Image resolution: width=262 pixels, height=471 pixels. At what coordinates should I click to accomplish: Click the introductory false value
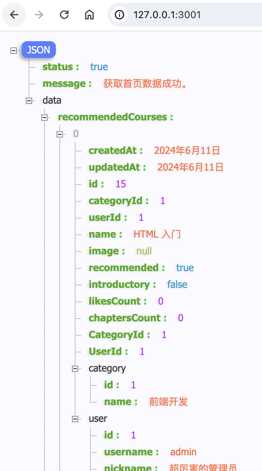(x=177, y=285)
